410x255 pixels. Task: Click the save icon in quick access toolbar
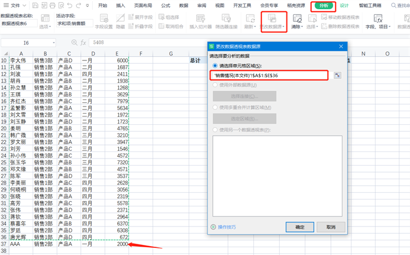35,5
